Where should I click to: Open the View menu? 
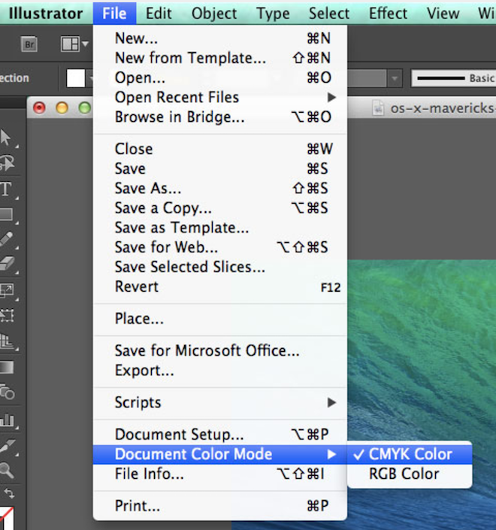tap(443, 14)
